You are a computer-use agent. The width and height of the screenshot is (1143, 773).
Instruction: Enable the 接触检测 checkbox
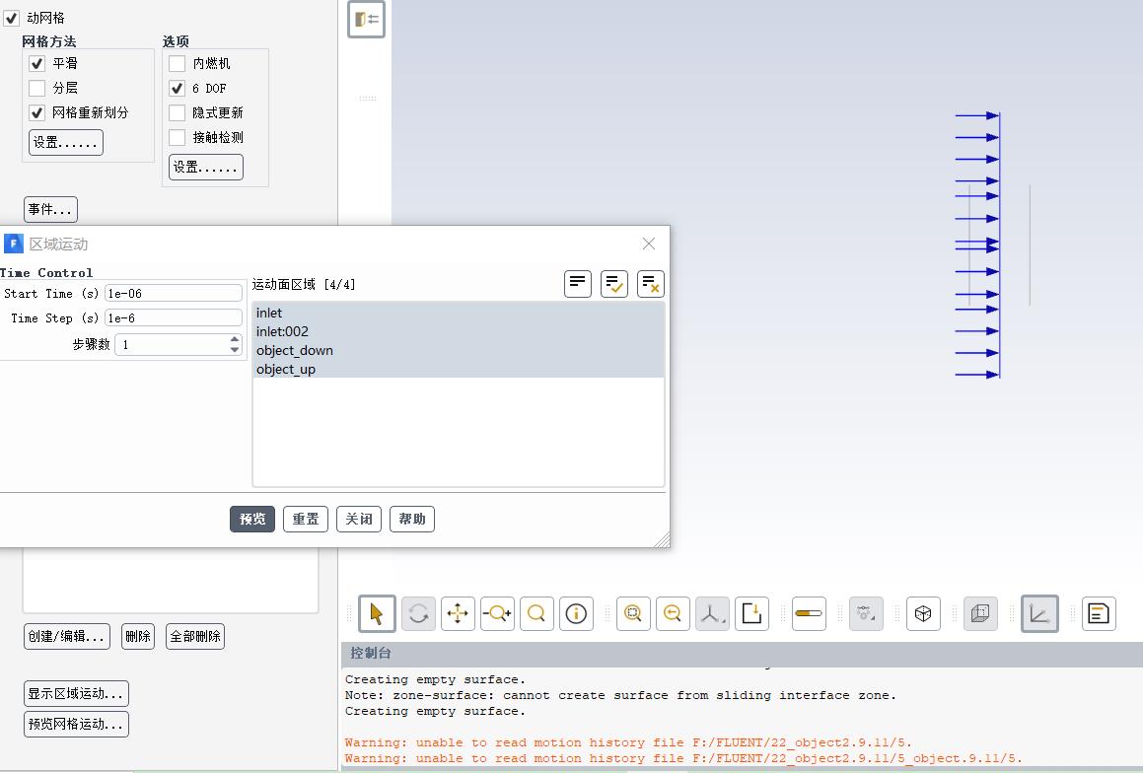click(178, 137)
